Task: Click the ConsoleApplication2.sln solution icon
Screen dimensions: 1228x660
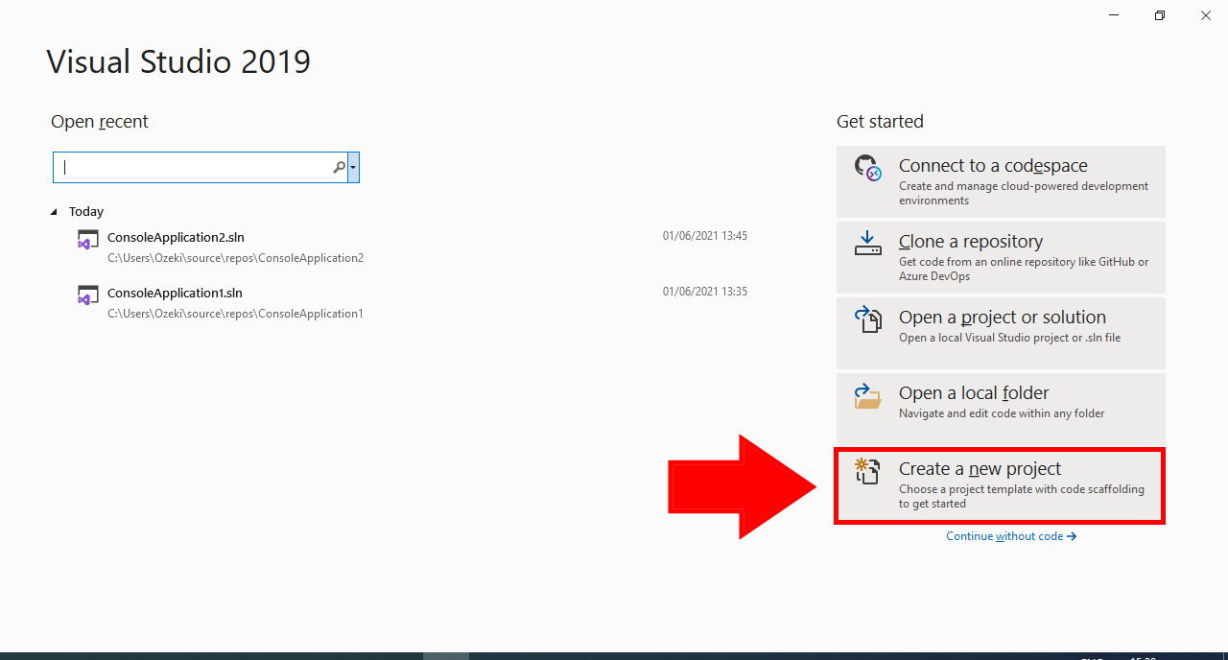Action: [88, 240]
